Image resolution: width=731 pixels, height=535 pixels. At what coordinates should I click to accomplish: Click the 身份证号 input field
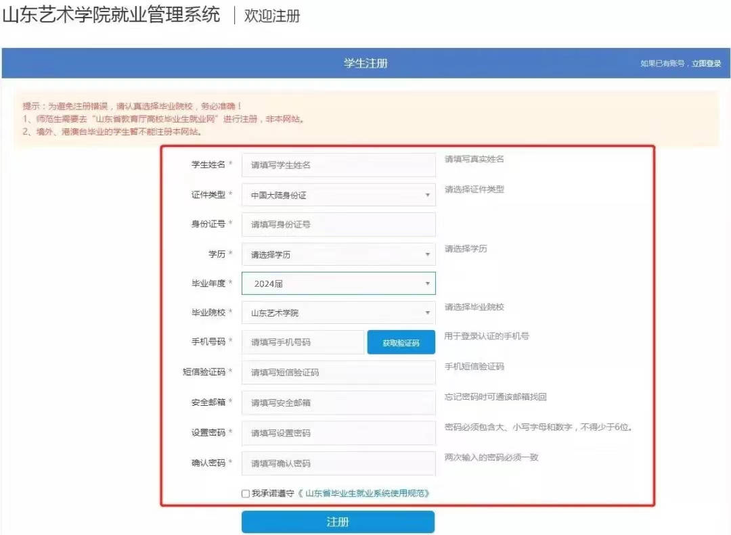tap(338, 225)
